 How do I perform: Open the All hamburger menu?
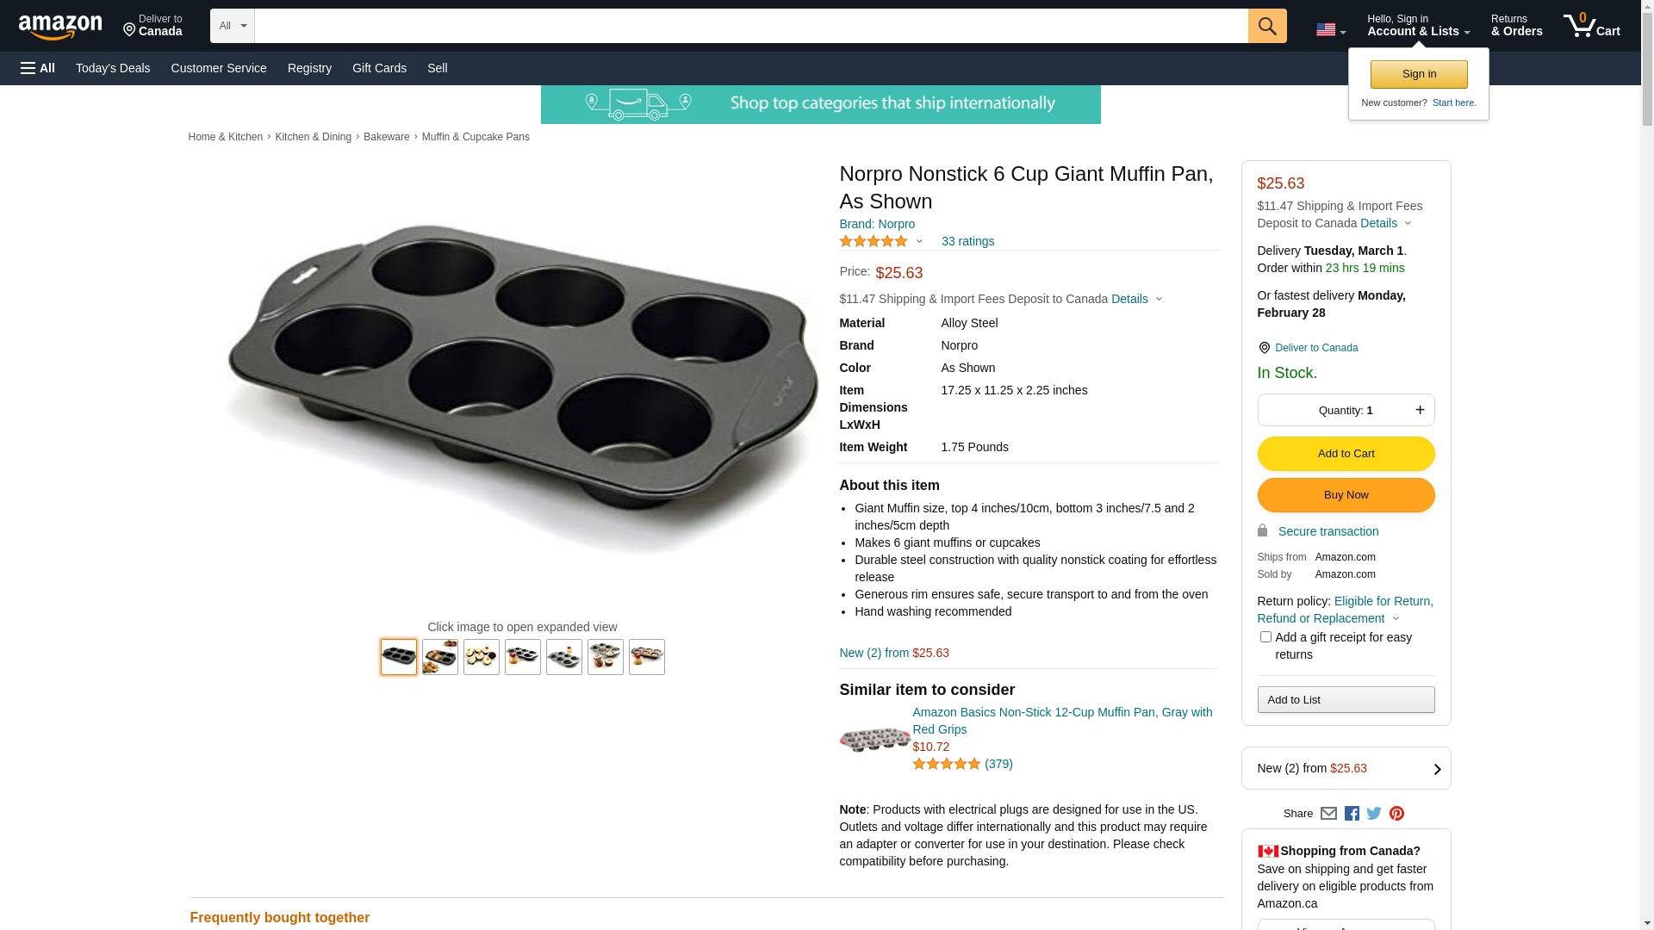pyautogui.click(x=38, y=68)
